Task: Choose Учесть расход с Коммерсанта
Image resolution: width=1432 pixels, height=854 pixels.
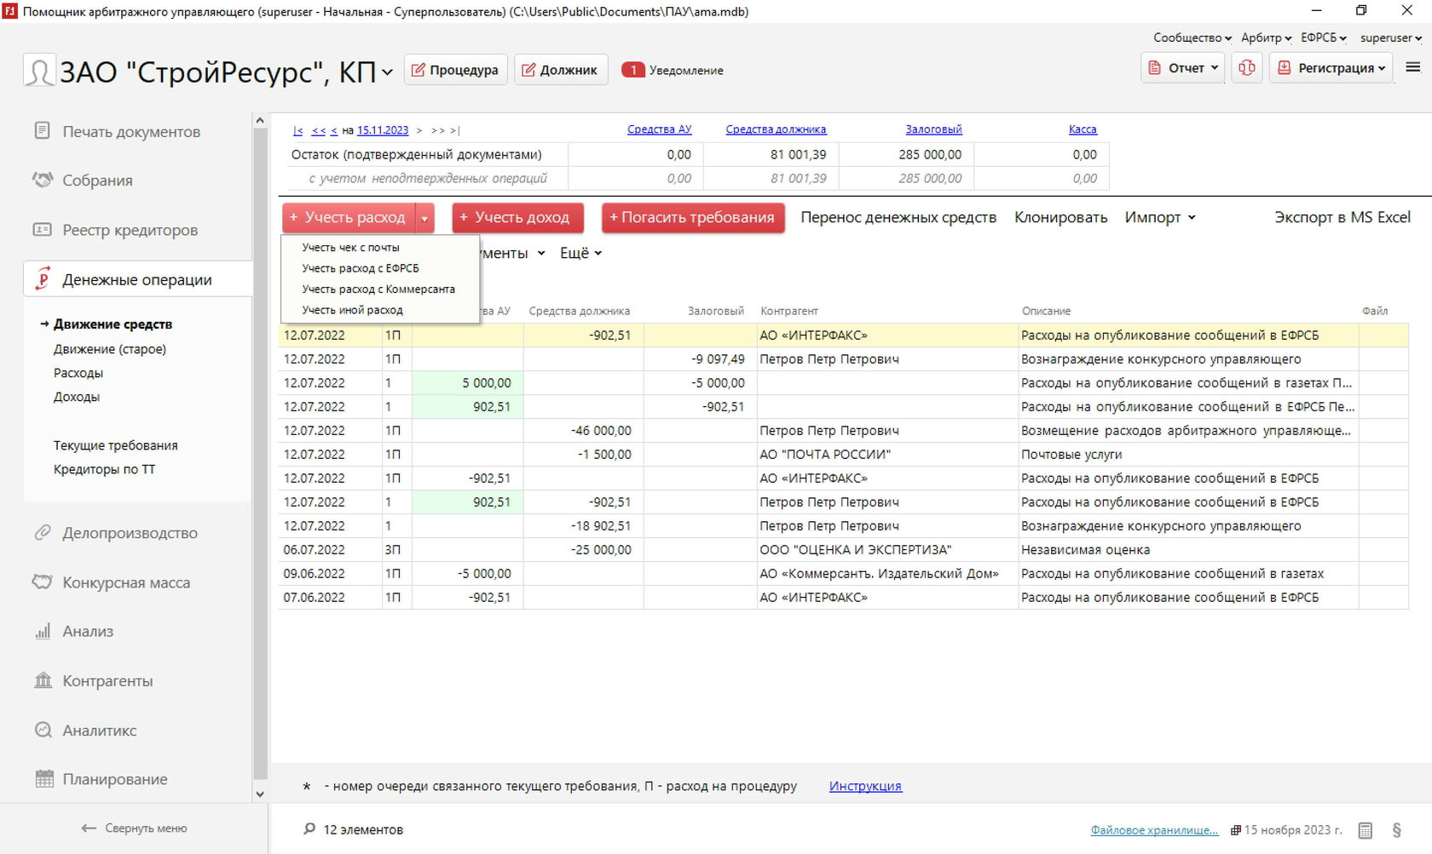Action: (378, 289)
